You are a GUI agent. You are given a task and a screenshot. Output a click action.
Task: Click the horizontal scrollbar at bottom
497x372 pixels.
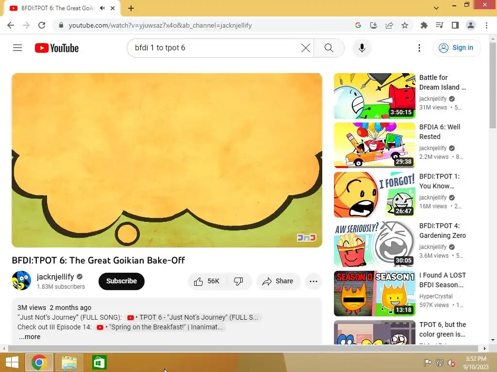point(243,348)
